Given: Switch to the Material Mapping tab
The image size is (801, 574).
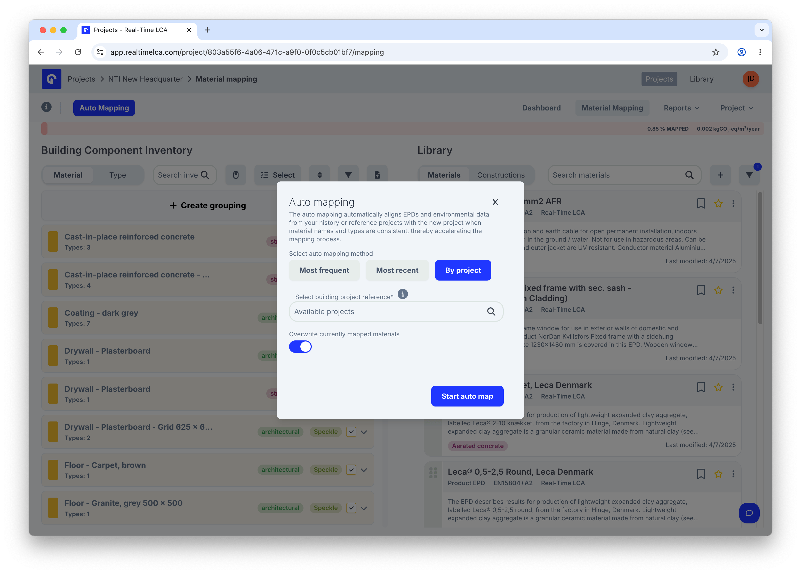Looking at the screenshot, I should 612,108.
